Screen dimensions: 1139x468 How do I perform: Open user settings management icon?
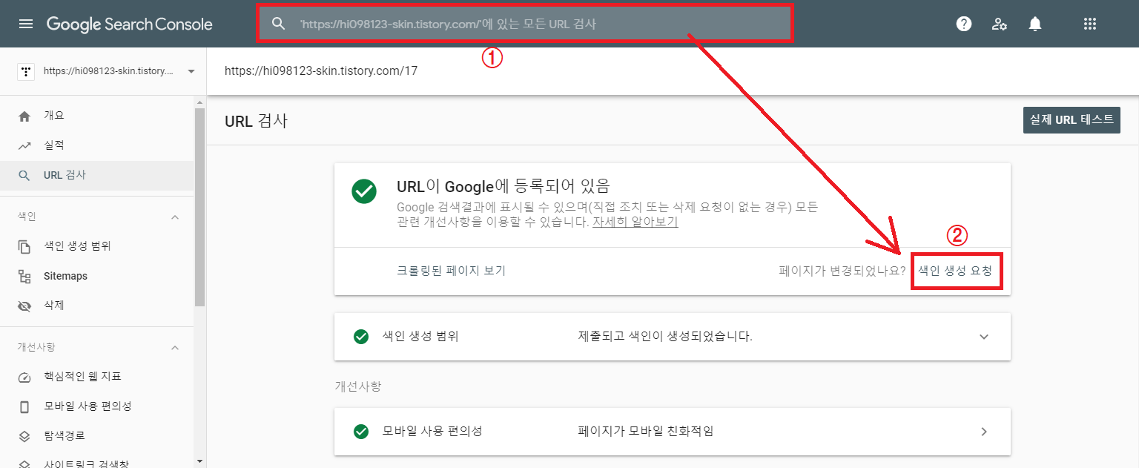pyautogui.click(x=1000, y=24)
